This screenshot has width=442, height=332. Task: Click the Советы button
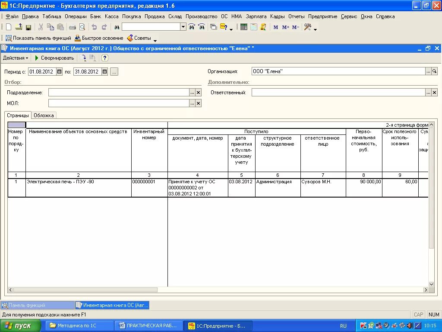[139, 38]
